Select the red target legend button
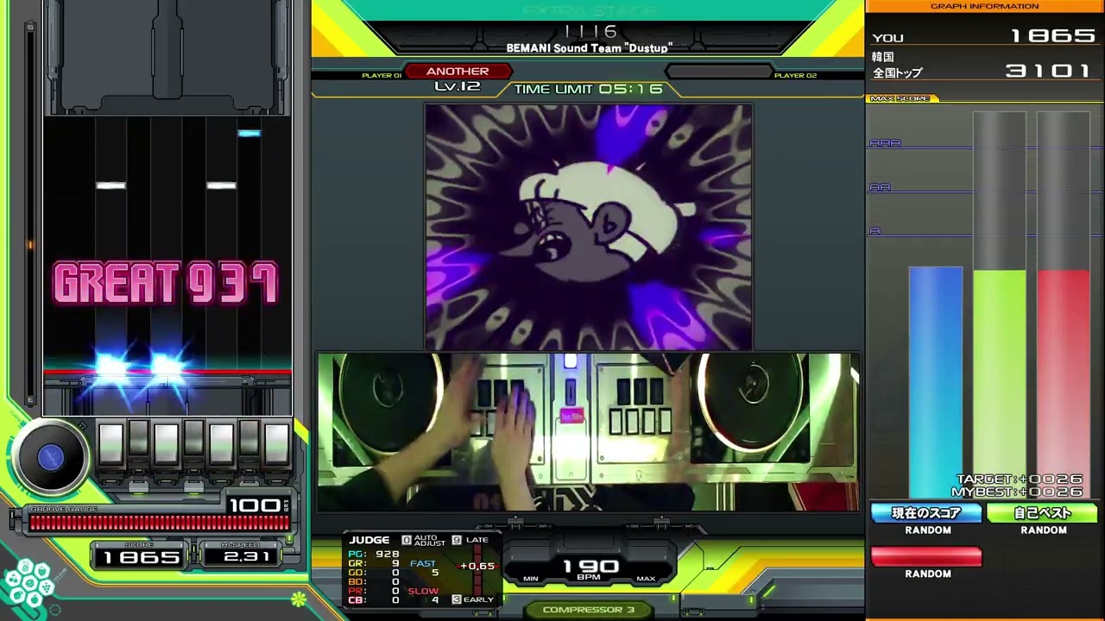This screenshot has height=621, width=1105. 926,556
